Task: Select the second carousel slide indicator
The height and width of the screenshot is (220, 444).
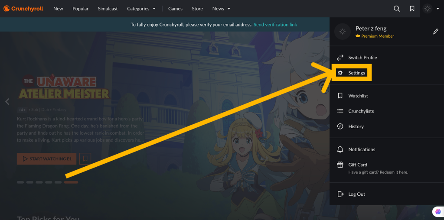Action: point(30,182)
